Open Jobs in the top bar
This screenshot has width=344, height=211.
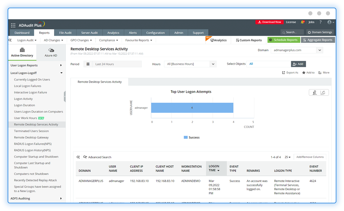311,22
